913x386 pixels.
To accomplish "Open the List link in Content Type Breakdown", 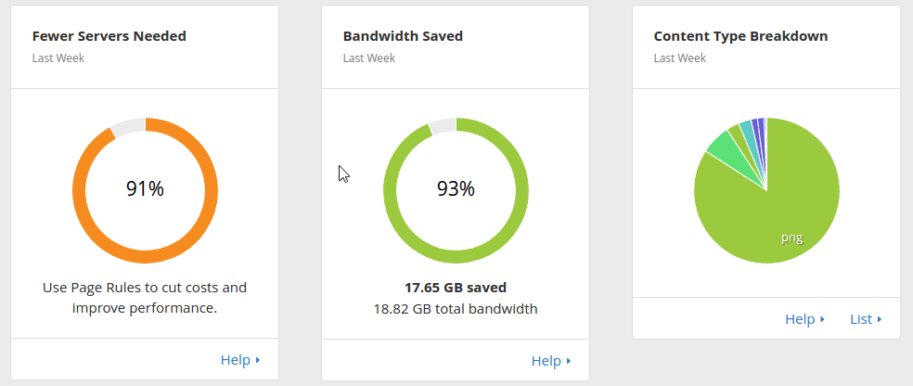I will [861, 319].
